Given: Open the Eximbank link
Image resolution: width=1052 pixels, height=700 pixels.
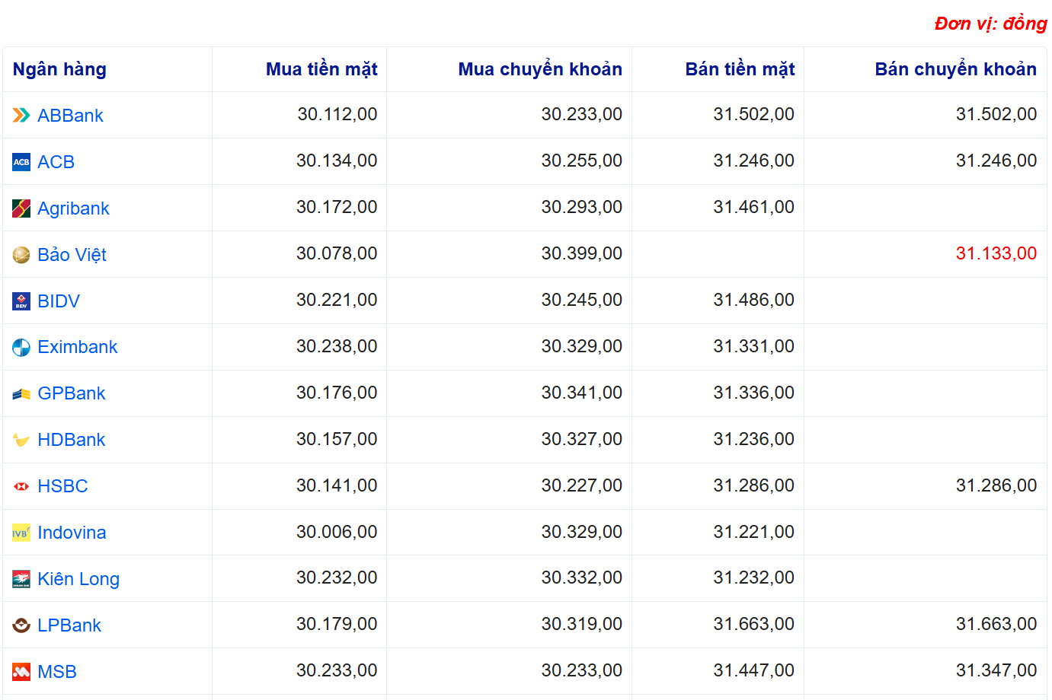Looking at the screenshot, I should [78, 347].
